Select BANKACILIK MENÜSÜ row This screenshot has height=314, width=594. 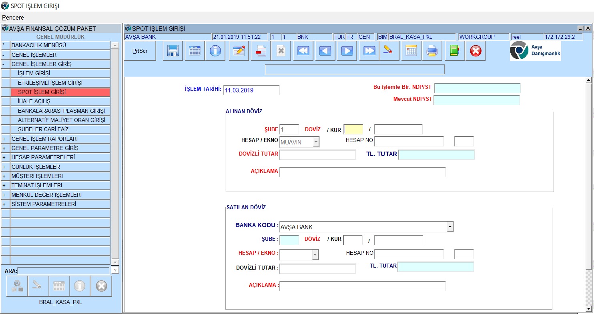pyautogui.click(x=60, y=46)
